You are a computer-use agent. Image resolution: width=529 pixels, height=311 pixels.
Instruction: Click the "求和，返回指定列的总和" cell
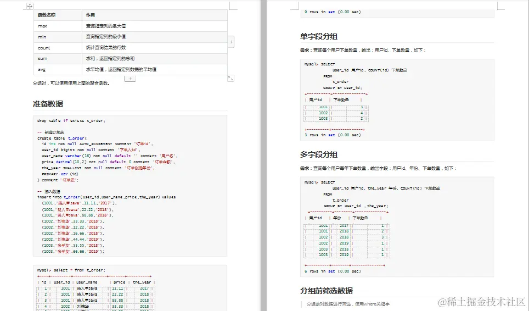pos(155,58)
